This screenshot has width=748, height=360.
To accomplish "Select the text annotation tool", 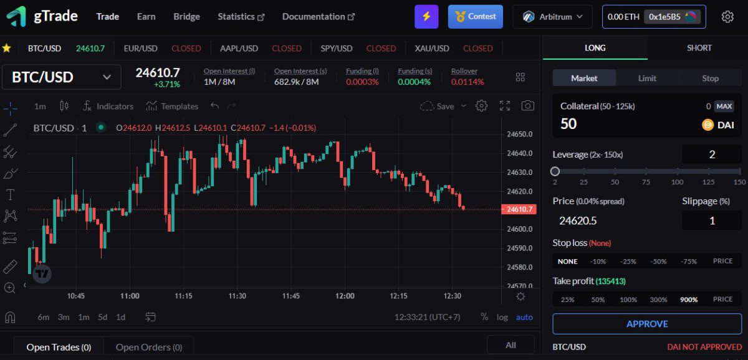I will (11, 194).
